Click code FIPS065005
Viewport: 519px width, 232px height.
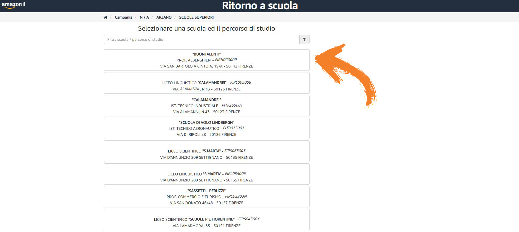235,151
